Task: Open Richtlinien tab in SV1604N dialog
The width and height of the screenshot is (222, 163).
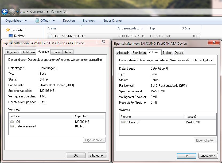Action: pyautogui.click(x=139, y=53)
